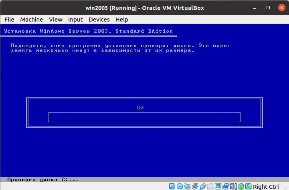The height and width of the screenshot is (190, 289).
Task: Open the display settings status icon
Action: (x=218, y=186)
